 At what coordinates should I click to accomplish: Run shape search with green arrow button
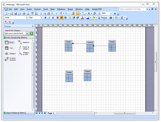point(32,33)
